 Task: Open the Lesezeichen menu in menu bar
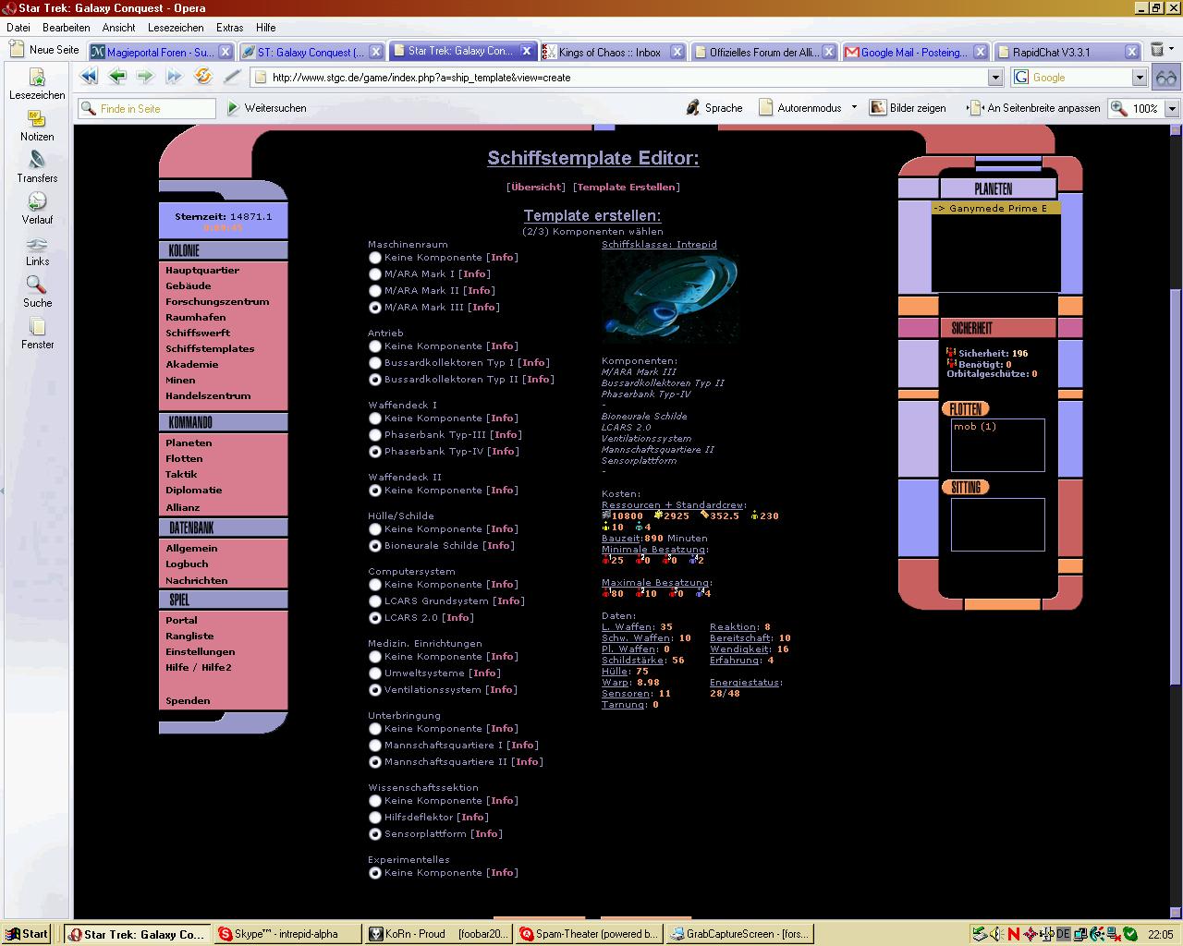[176, 28]
